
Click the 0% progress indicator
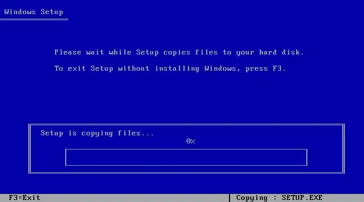click(x=191, y=141)
